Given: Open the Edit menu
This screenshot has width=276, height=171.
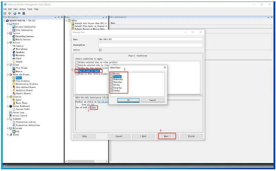Looking at the screenshot, I should point(10,9).
